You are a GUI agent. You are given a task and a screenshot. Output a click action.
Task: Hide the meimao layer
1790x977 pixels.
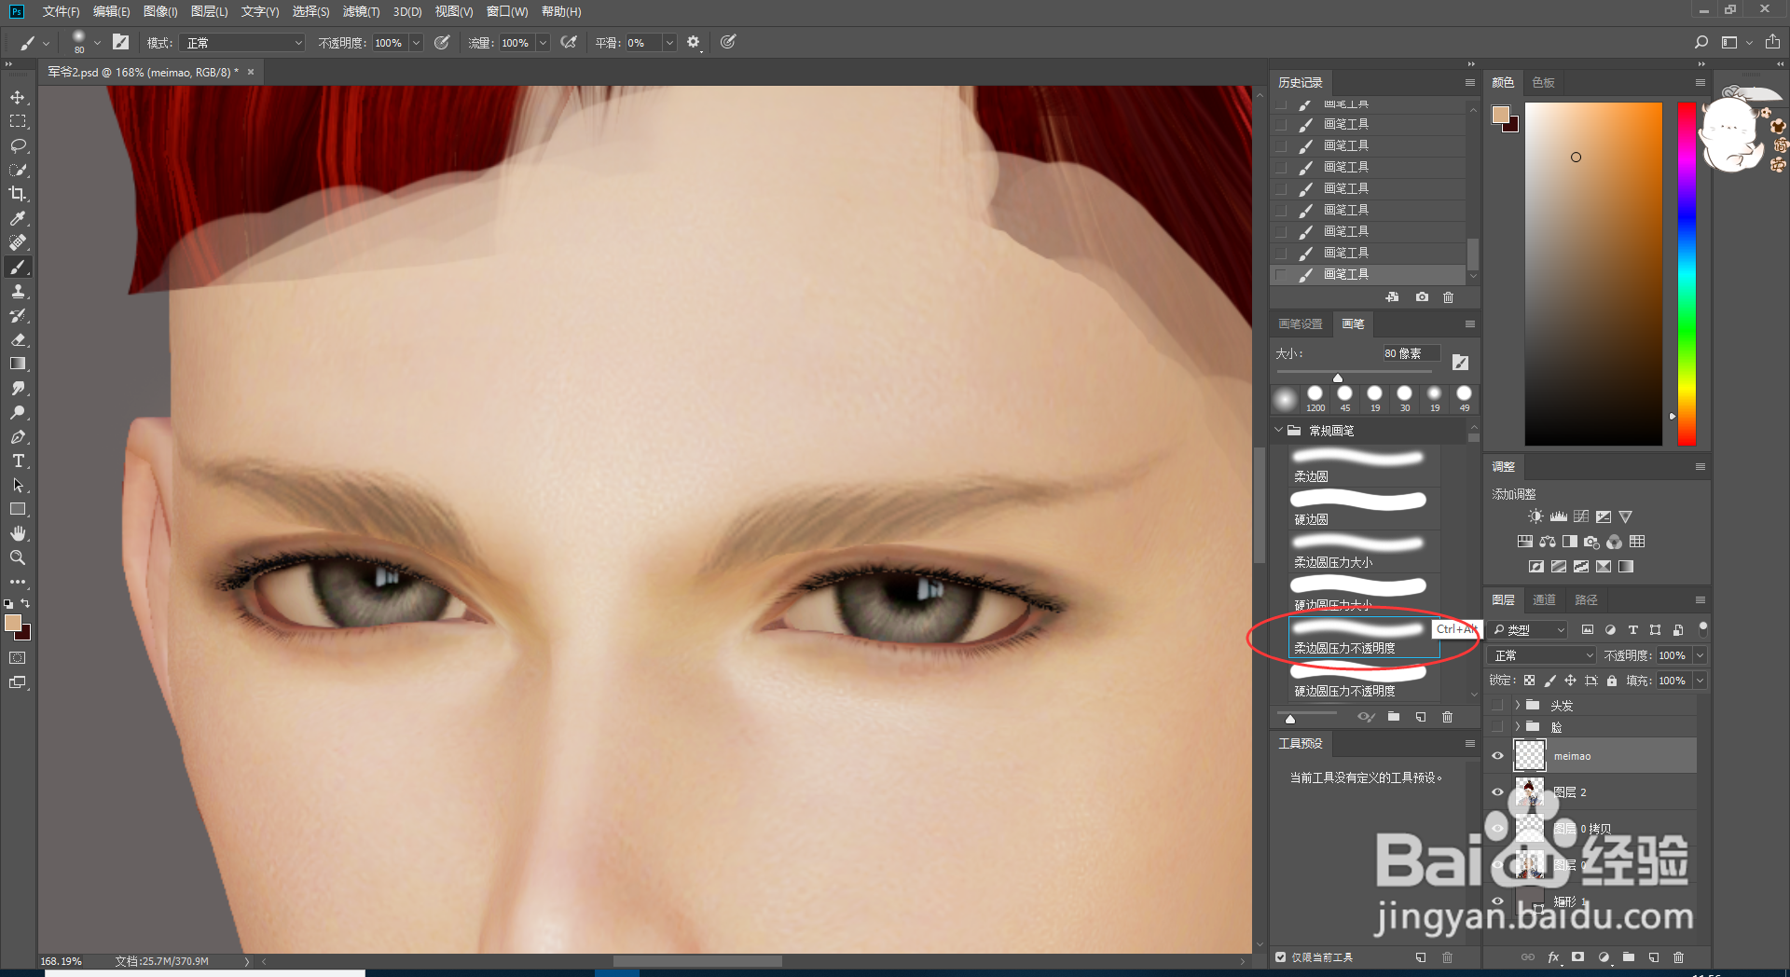pyautogui.click(x=1497, y=756)
